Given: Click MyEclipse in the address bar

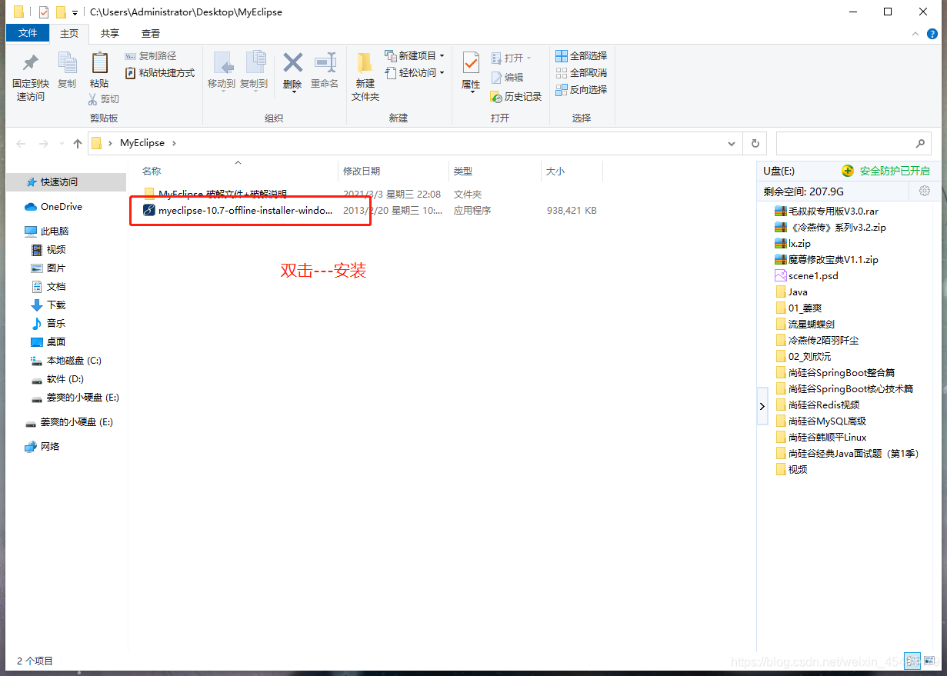Looking at the screenshot, I should (142, 143).
